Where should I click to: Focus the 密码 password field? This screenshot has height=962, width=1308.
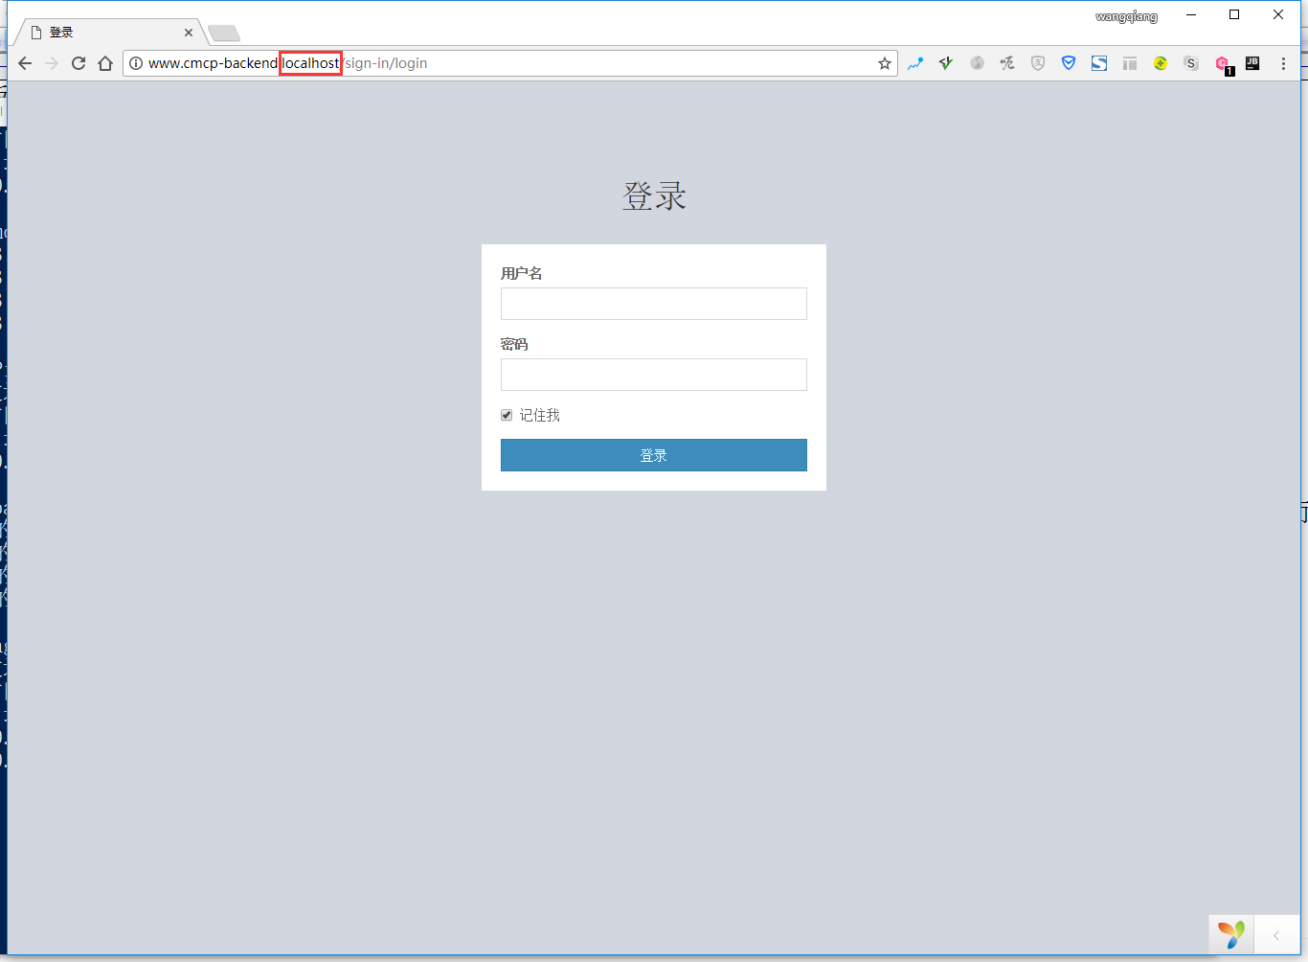(654, 375)
